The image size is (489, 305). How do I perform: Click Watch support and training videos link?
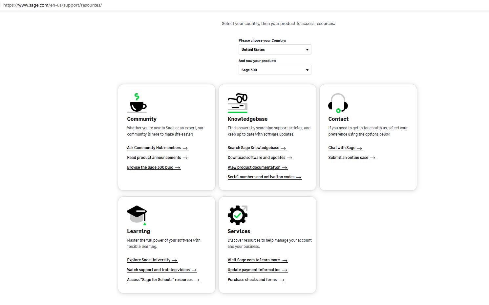pos(162,270)
